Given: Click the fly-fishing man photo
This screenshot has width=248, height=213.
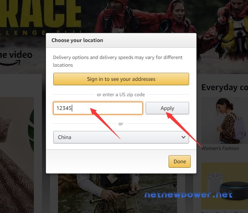Looking at the screenshot, I should click(117, 193).
